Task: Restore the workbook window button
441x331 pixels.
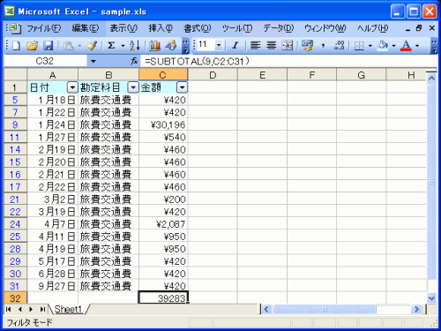Action: [x=419, y=28]
